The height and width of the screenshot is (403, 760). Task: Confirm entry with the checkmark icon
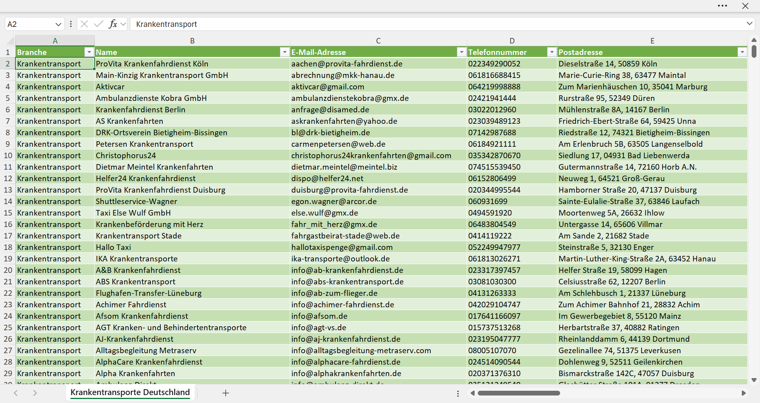tap(98, 24)
